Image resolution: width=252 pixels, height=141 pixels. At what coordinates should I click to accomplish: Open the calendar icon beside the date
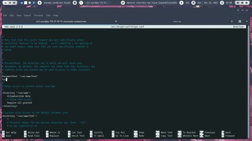pos(193,3)
